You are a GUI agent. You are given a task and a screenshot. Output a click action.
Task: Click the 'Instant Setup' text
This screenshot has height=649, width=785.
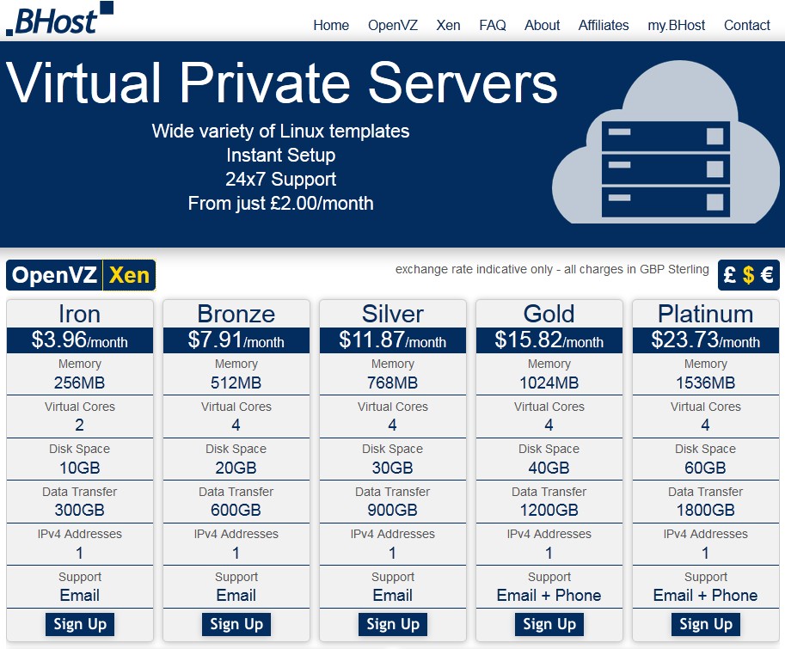(x=281, y=155)
